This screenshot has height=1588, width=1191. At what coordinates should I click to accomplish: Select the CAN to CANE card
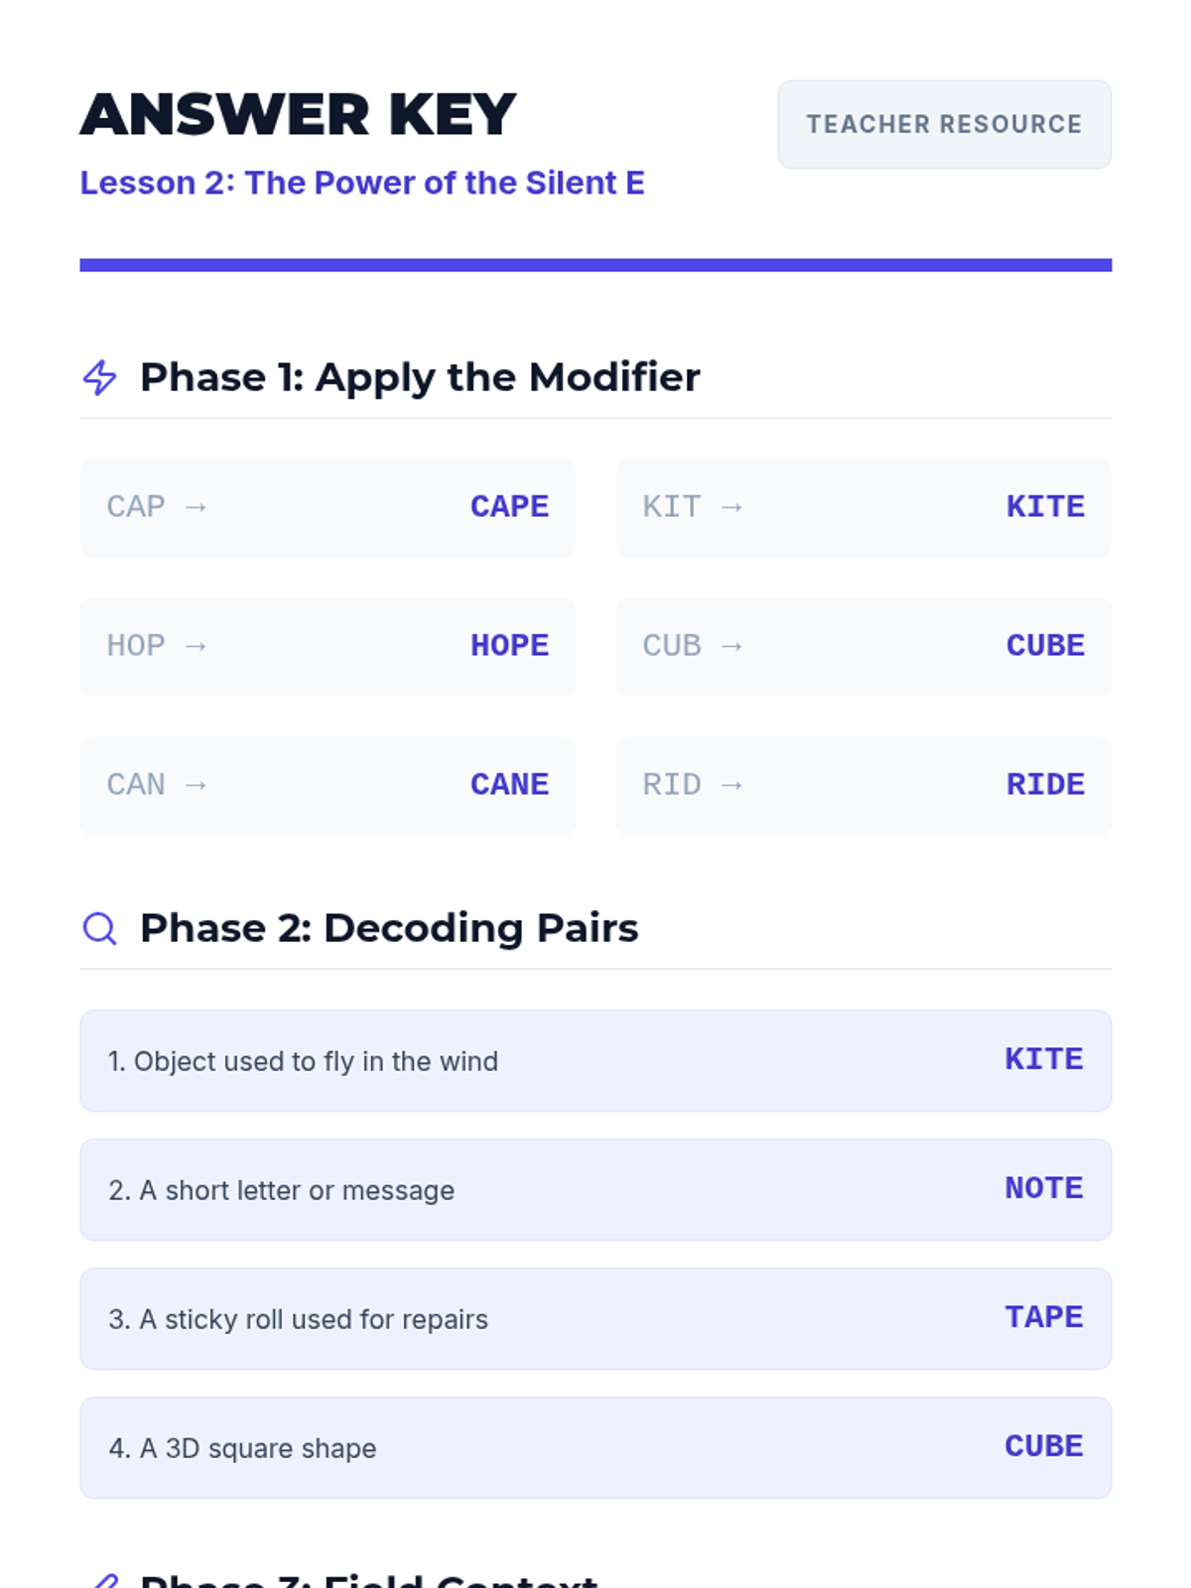tap(328, 785)
